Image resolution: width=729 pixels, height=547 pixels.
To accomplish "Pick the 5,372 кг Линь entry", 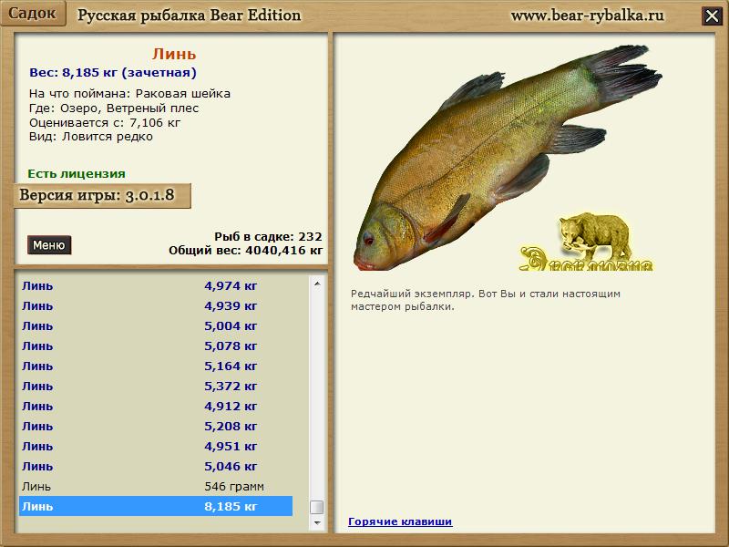I will tap(155, 386).
